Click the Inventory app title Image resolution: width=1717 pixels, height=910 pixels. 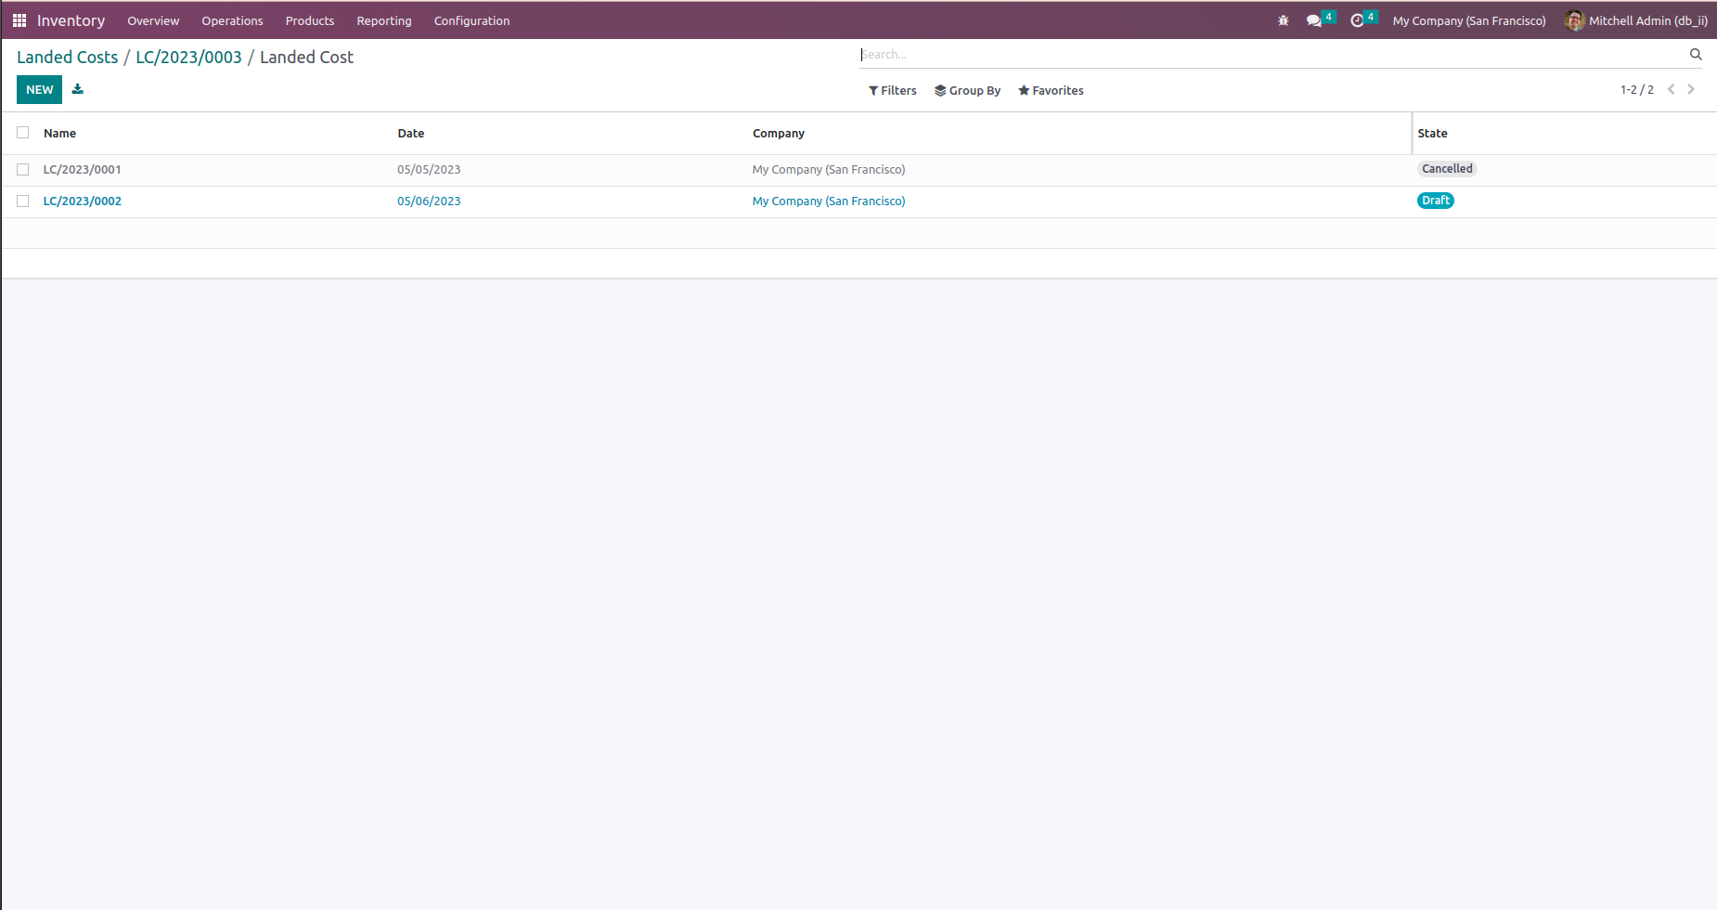[71, 20]
